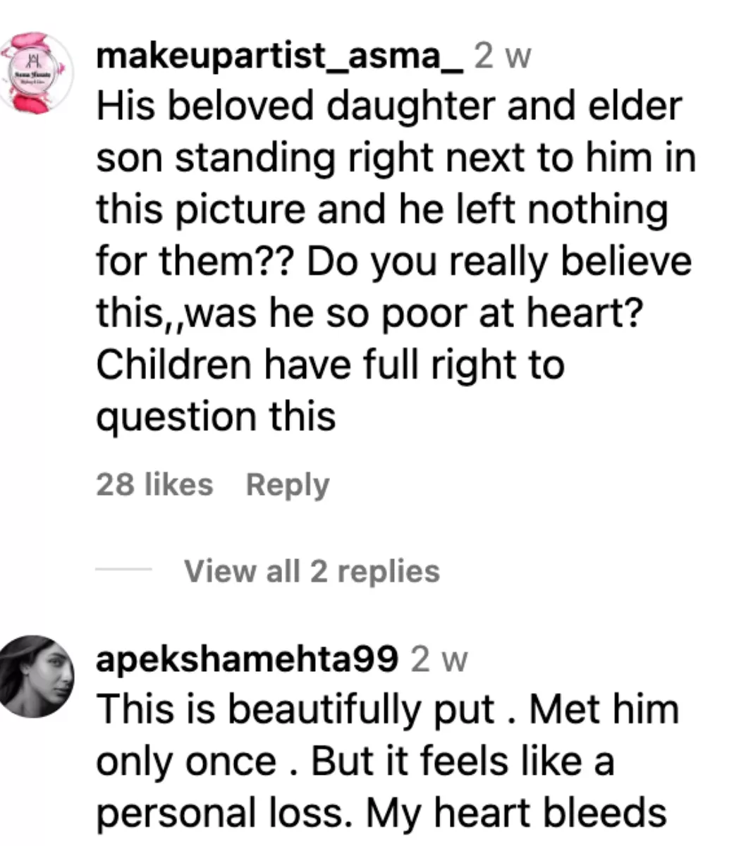
Task: Go to apekshamehta99's profile via username
Action: tap(246, 660)
